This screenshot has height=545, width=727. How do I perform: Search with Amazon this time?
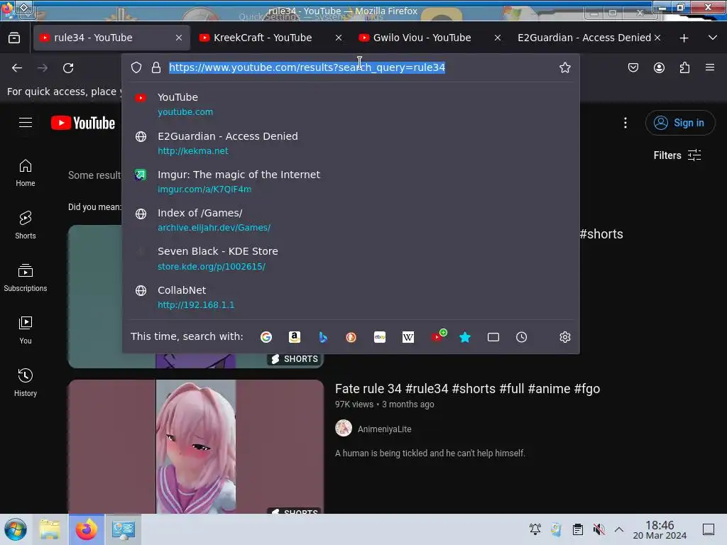click(295, 337)
